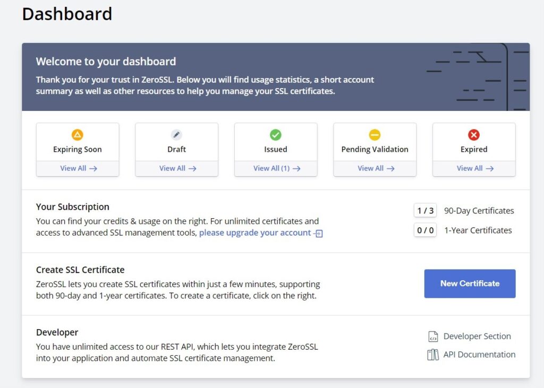This screenshot has height=388, width=544.
Task: Follow the please upgrade your account link
Action: point(255,232)
